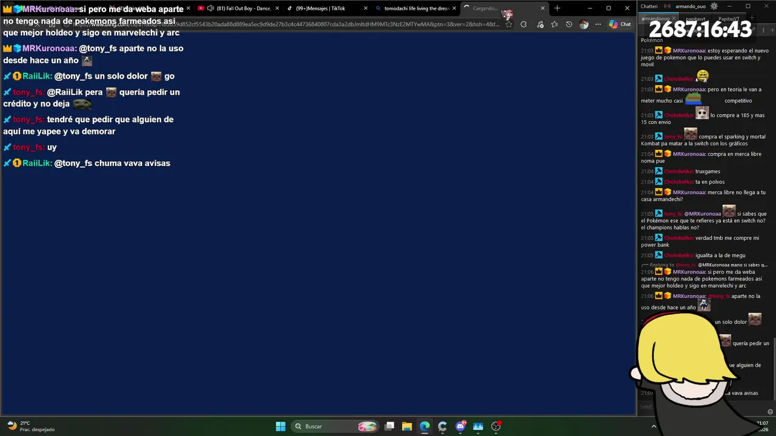Viewport: 776px width, 436px height.
Task: Open the Chatterino settings gear
Action: click(714, 6)
